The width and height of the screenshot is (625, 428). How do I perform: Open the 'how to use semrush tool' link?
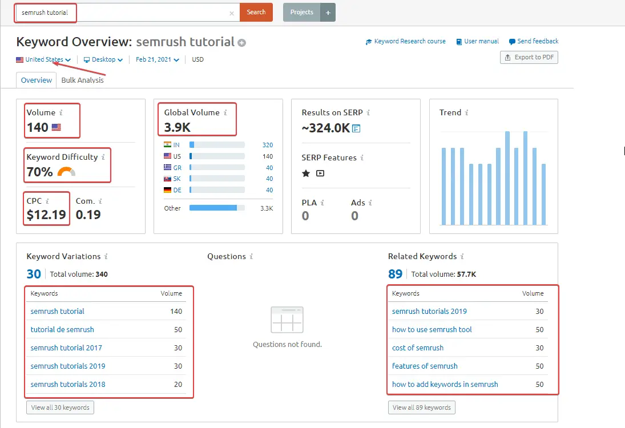click(432, 330)
